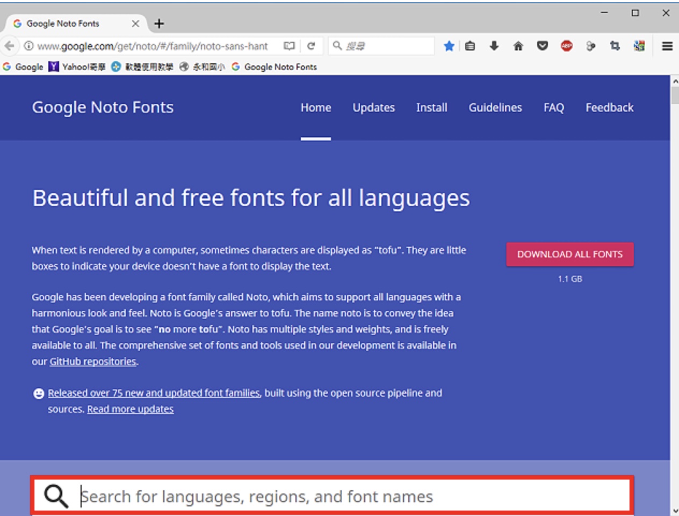Open site information icon in address bar
Image resolution: width=679 pixels, height=516 pixels.
point(28,46)
